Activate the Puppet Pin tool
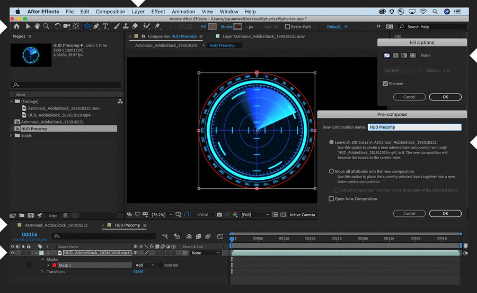Image resolution: width=477 pixels, height=293 pixels. coord(157,26)
